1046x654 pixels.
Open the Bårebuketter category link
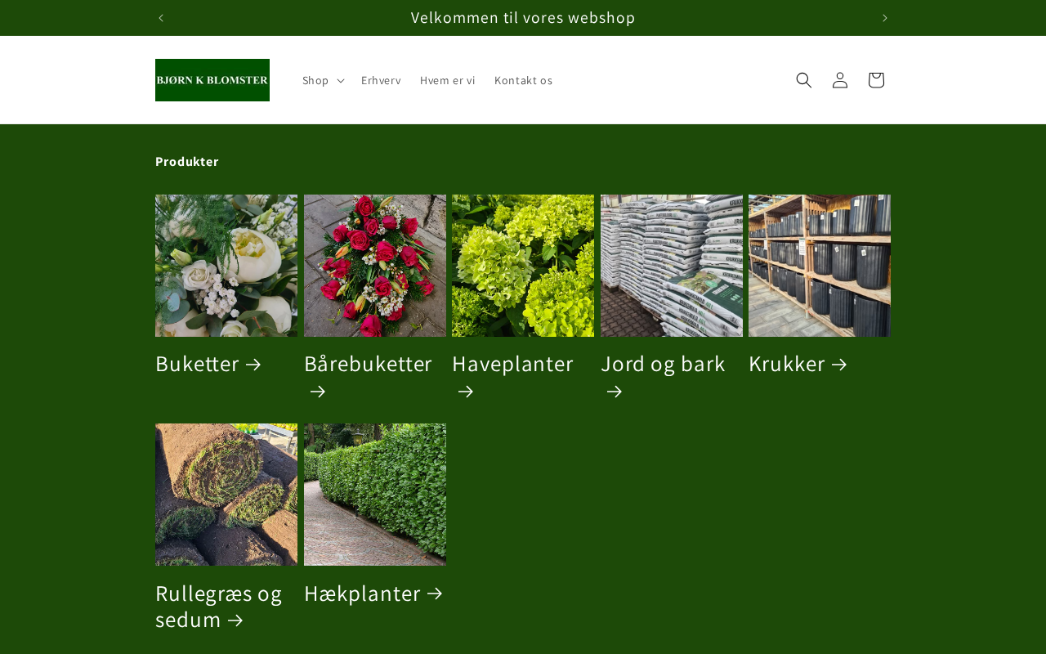pyautogui.click(x=368, y=377)
